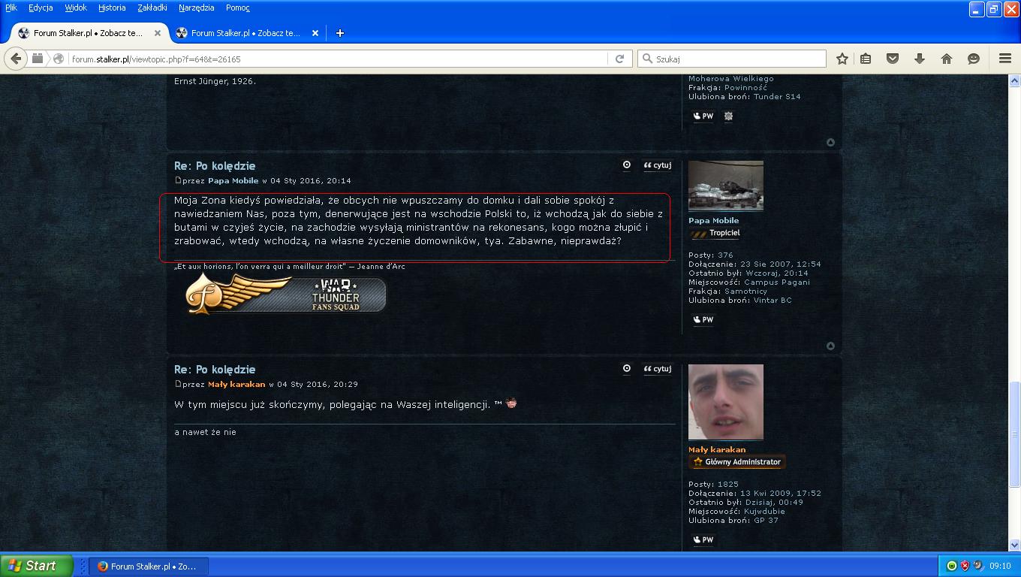Click the globe site identity icon
Image resolution: width=1021 pixels, height=577 pixels.
[59, 59]
